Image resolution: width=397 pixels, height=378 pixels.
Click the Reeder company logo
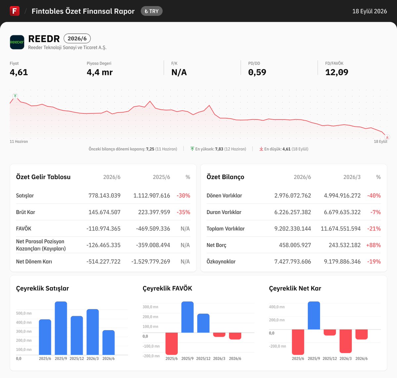click(17, 42)
